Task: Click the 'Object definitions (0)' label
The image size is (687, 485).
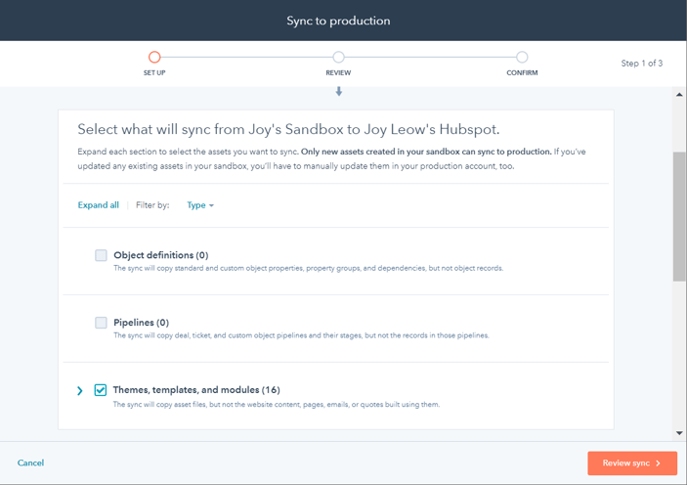Action: (161, 255)
